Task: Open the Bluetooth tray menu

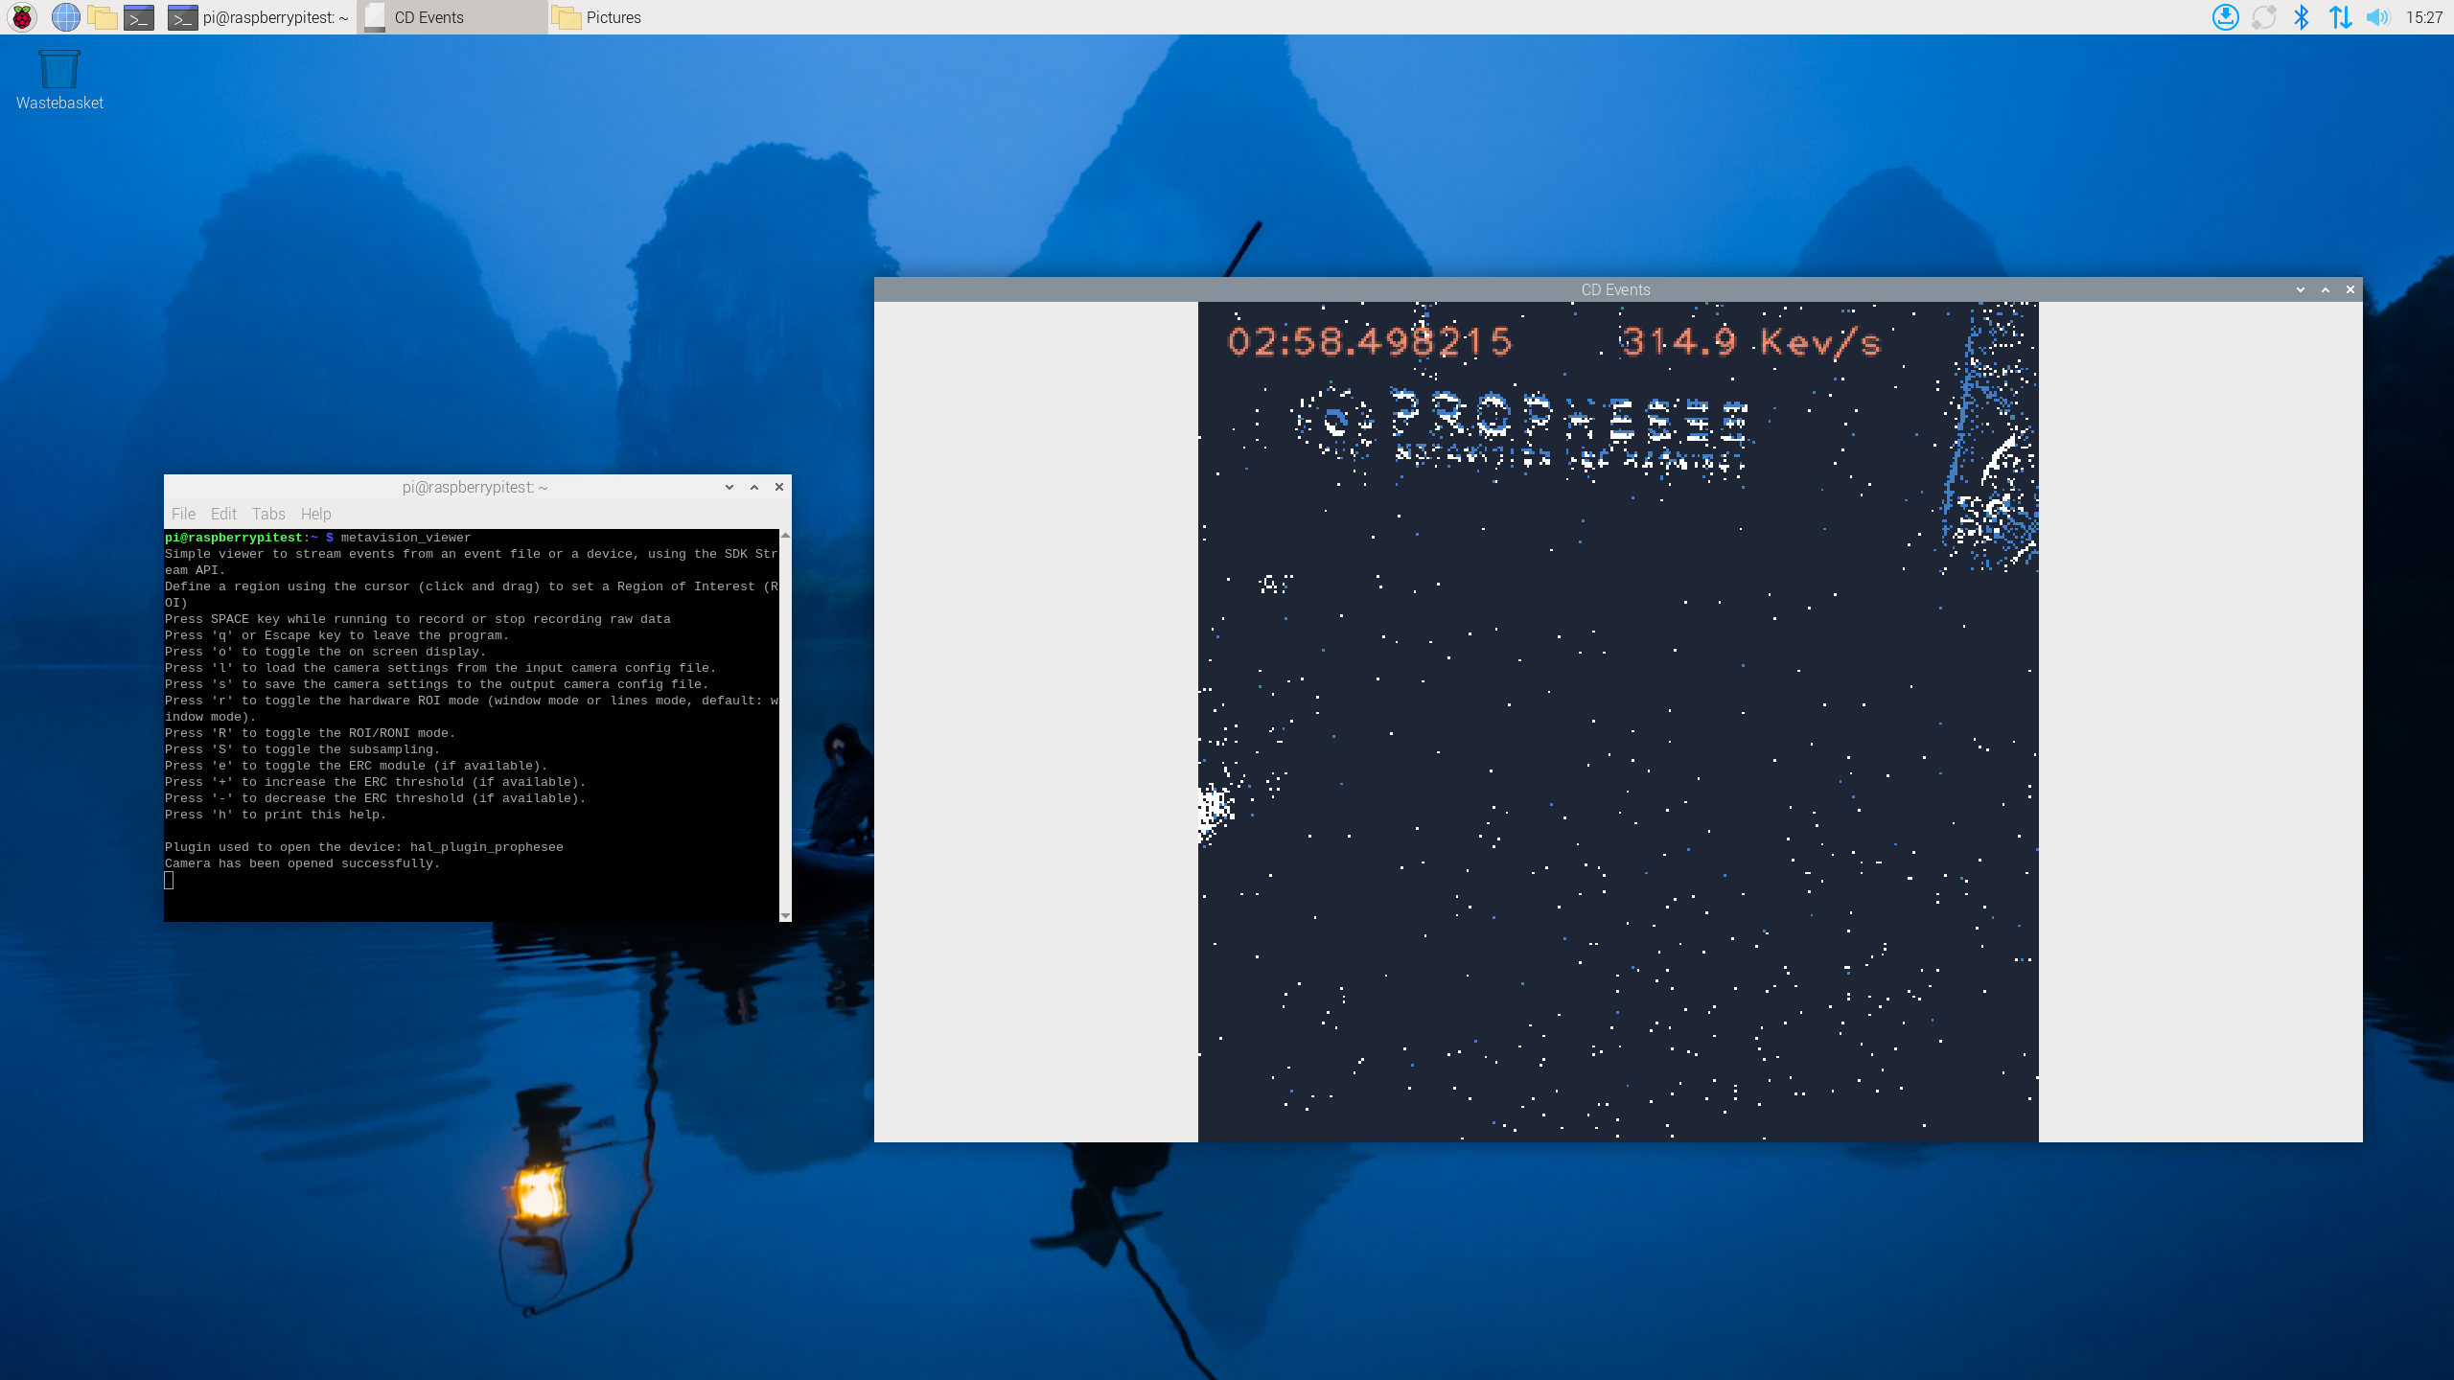Action: point(2302,17)
